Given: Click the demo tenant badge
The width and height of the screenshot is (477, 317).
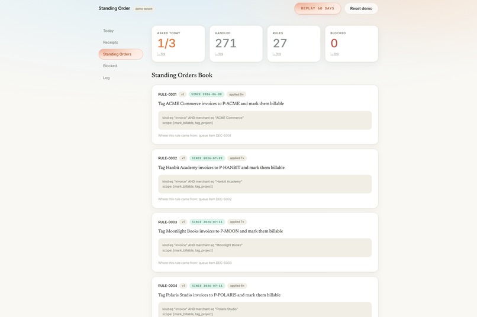Looking at the screenshot, I should 144,9.
